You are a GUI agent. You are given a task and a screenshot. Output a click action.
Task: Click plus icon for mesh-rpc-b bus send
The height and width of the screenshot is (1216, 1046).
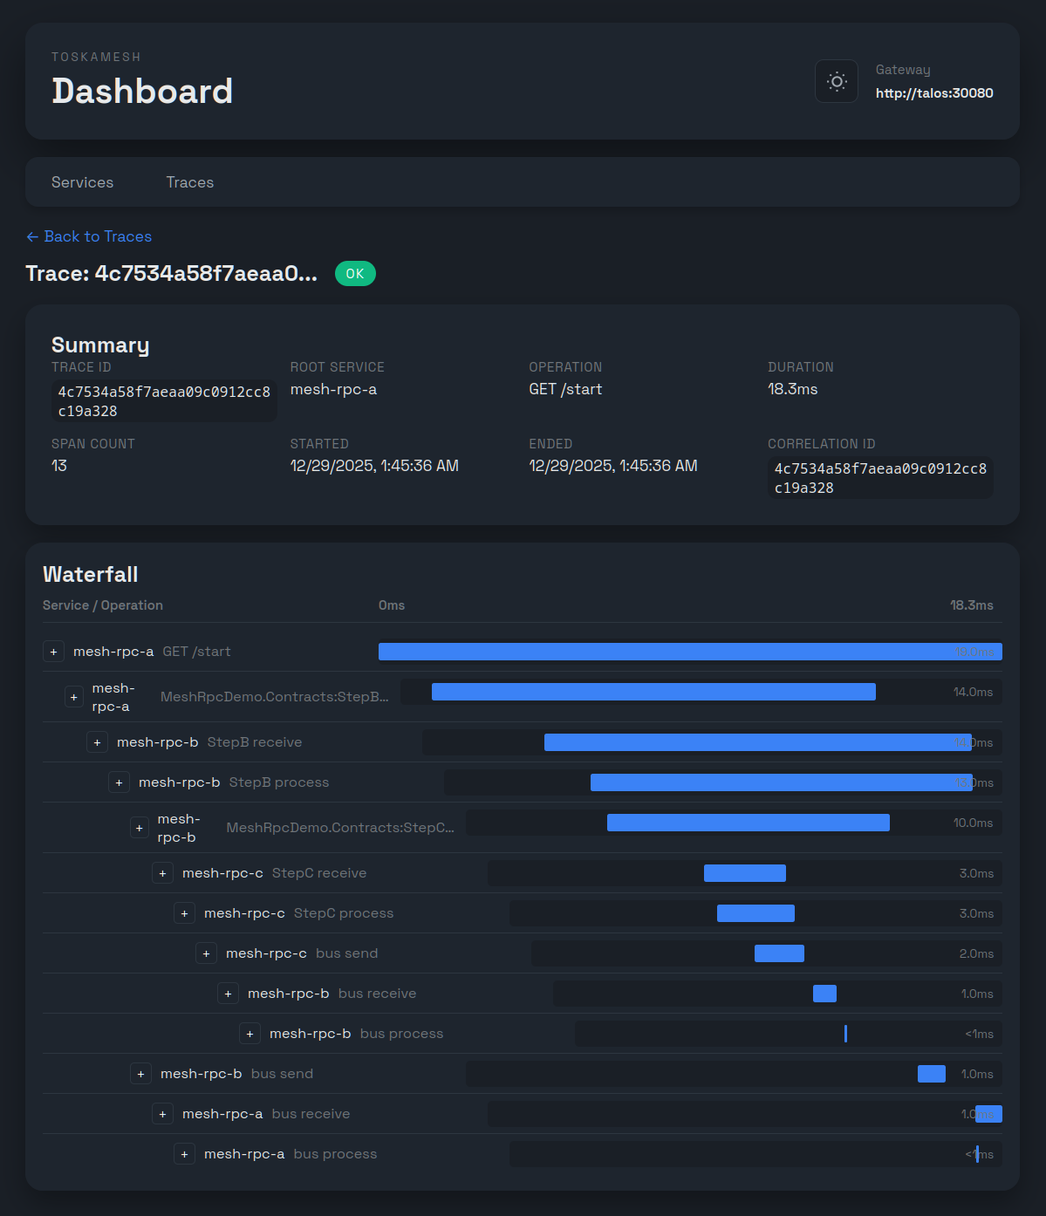coord(141,1074)
